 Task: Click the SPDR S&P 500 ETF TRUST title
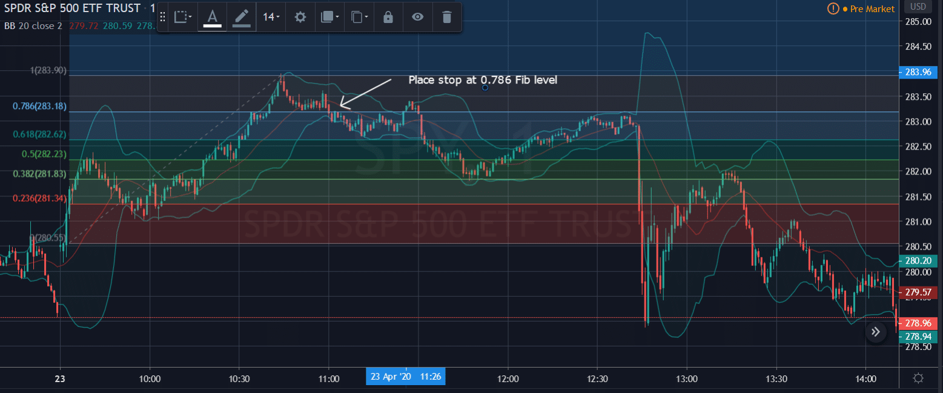point(71,8)
